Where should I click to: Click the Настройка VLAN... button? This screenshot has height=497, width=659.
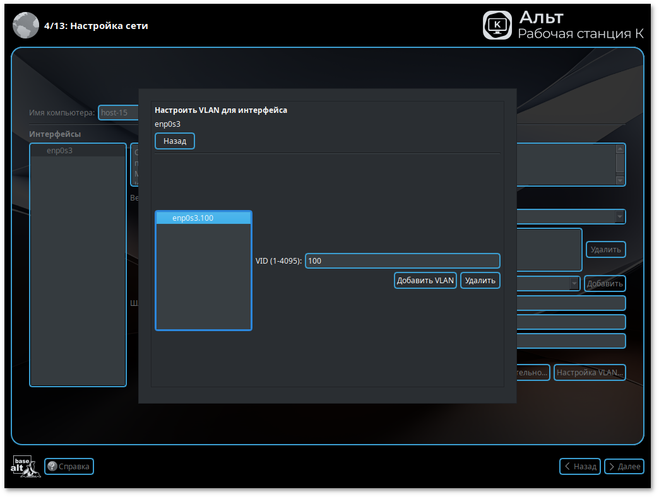(x=590, y=373)
